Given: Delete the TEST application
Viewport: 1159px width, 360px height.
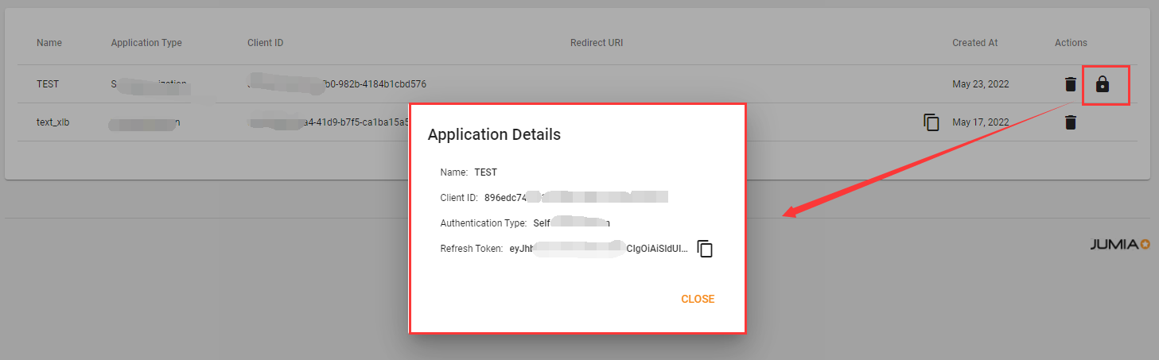Looking at the screenshot, I should (1071, 84).
